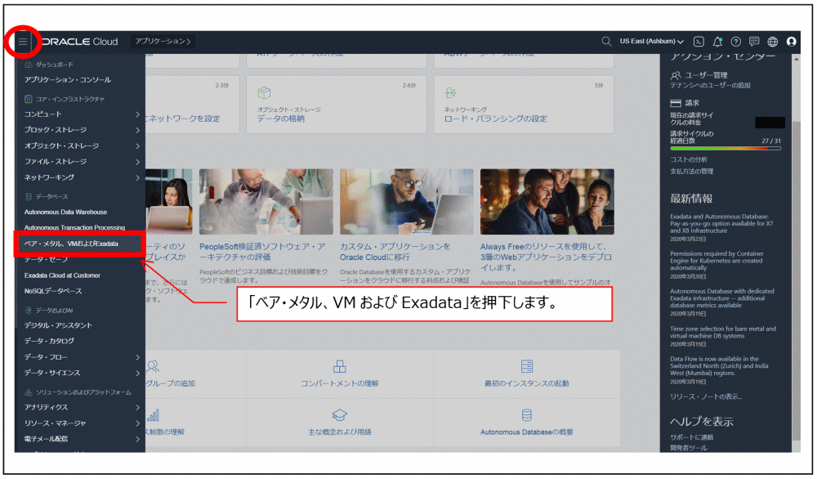The image size is (817, 479).
Task: Open the chat feedback icon
Action: 754,42
